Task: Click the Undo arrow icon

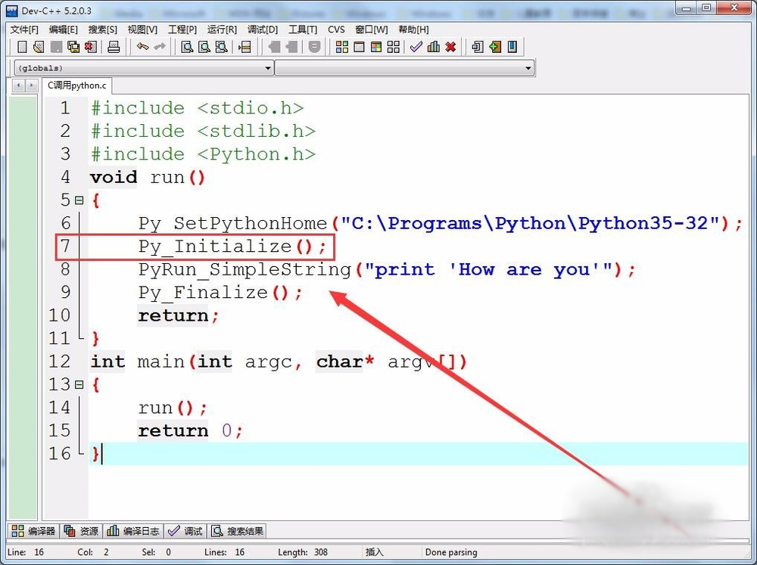Action: [x=142, y=47]
